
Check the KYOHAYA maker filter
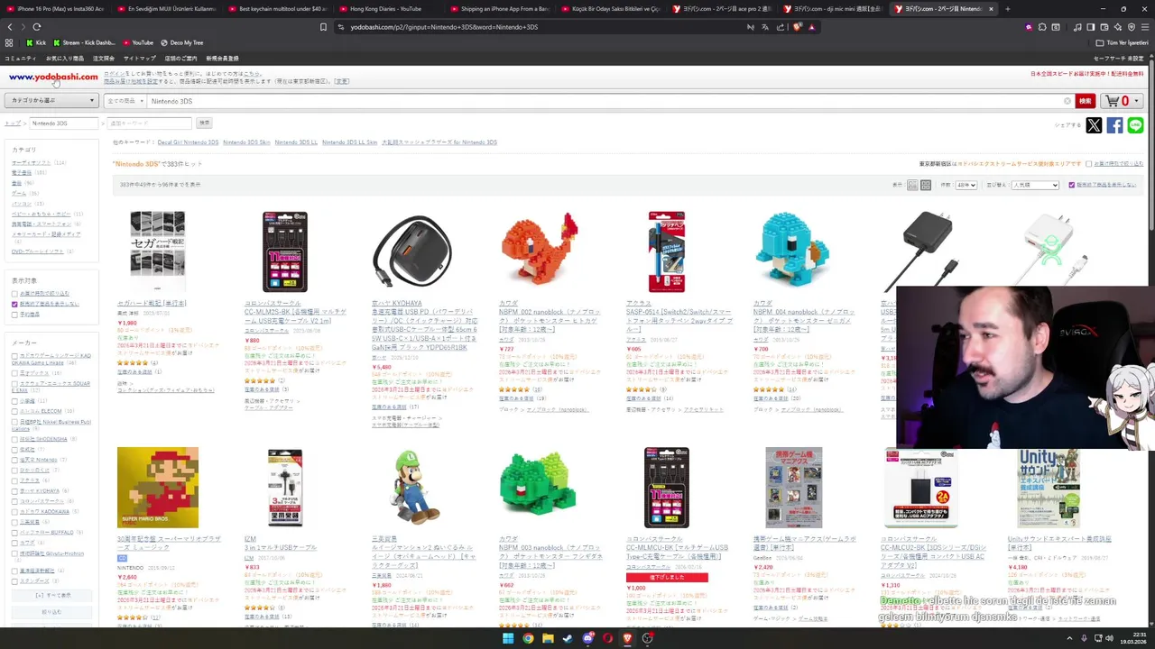point(15,491)
